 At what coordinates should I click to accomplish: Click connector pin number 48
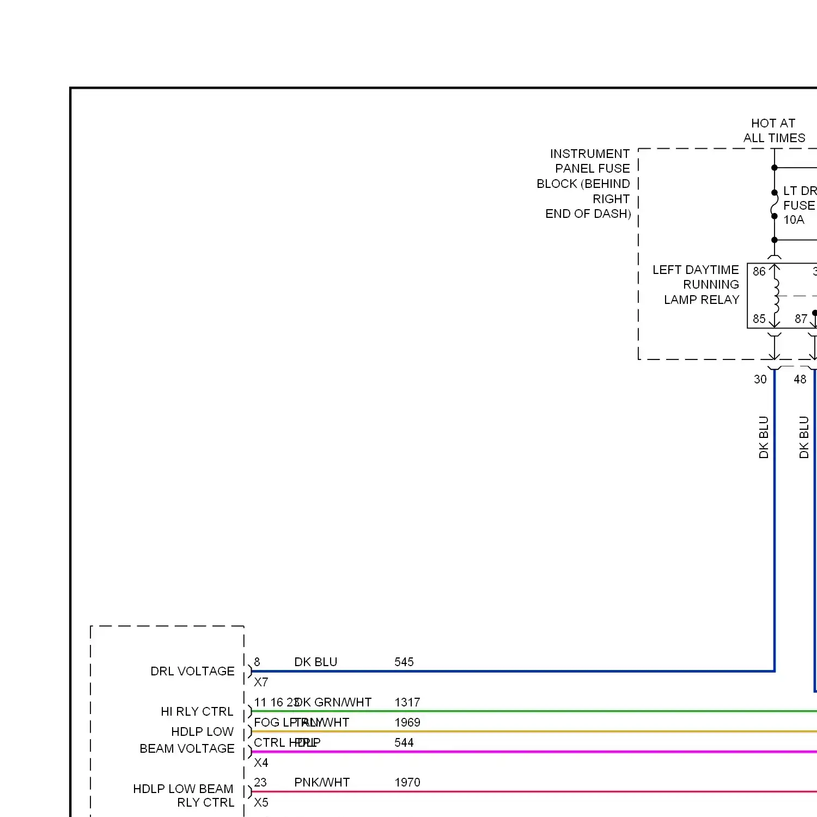(800, 379)
